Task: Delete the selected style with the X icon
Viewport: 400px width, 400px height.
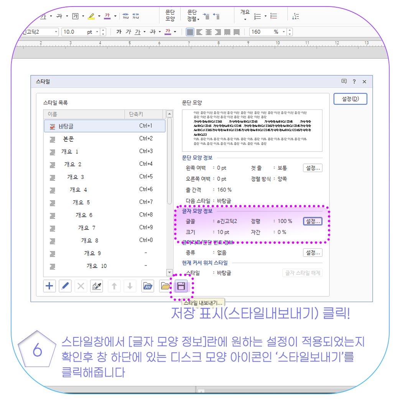Action: coord(81,286)
